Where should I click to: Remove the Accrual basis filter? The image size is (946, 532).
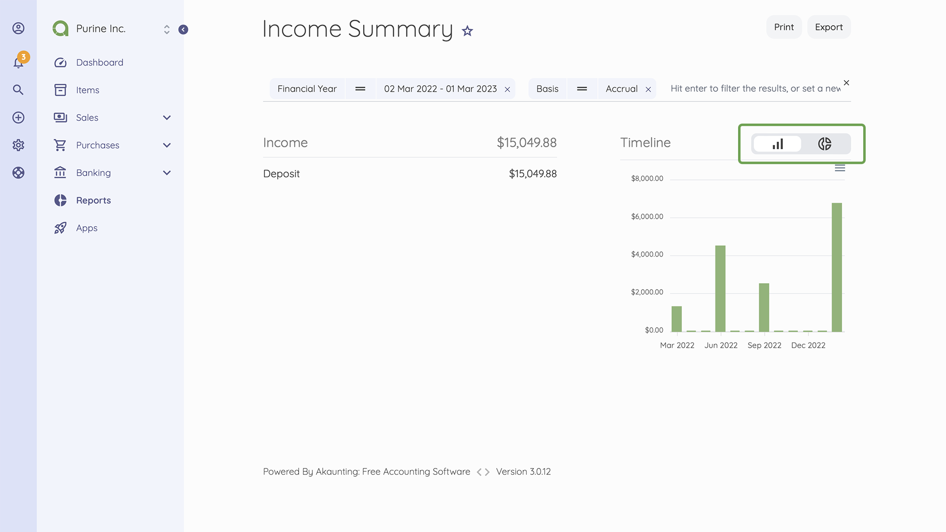648,89
